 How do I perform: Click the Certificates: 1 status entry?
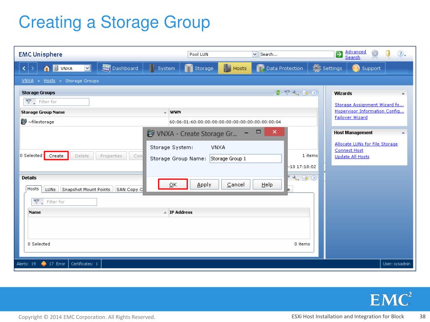click(x=84, y=264)
